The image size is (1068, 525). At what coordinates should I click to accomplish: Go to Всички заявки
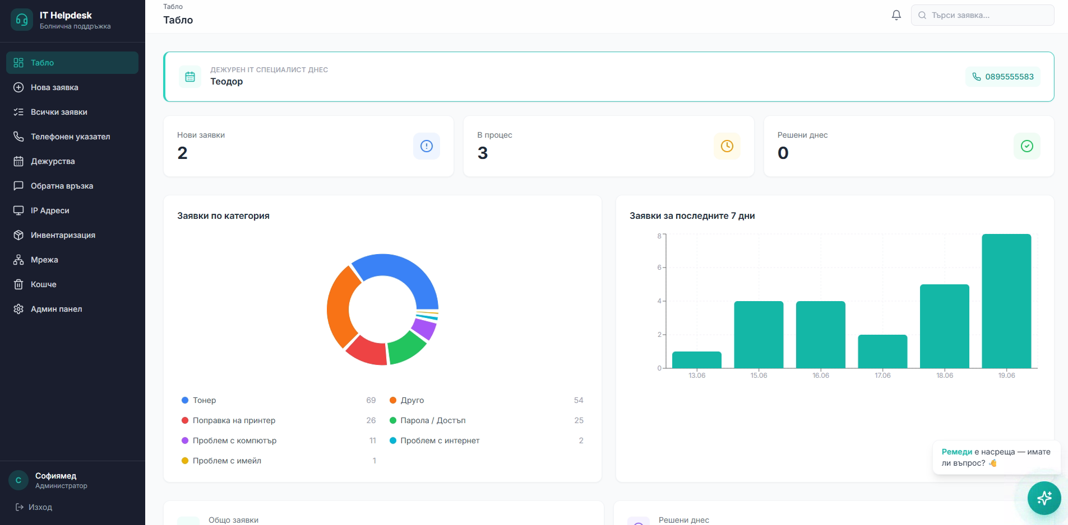pos(72,112)
